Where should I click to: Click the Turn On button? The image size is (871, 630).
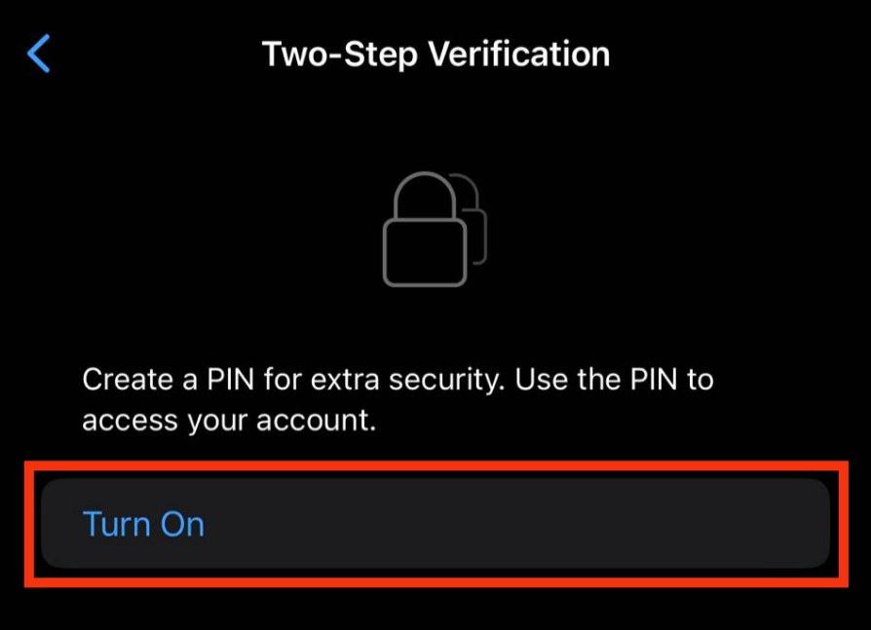pos(435,524)
